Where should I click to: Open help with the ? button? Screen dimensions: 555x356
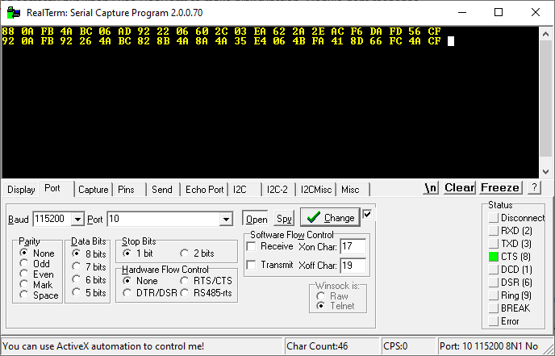point(535,187)
